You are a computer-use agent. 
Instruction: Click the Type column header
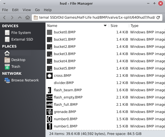[x=147, y=26]
